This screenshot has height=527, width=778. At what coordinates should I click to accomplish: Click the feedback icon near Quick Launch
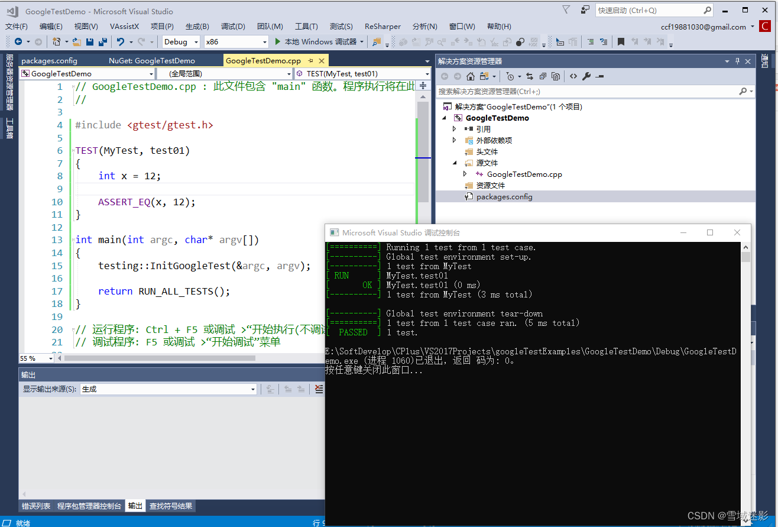tap(585, 10)
